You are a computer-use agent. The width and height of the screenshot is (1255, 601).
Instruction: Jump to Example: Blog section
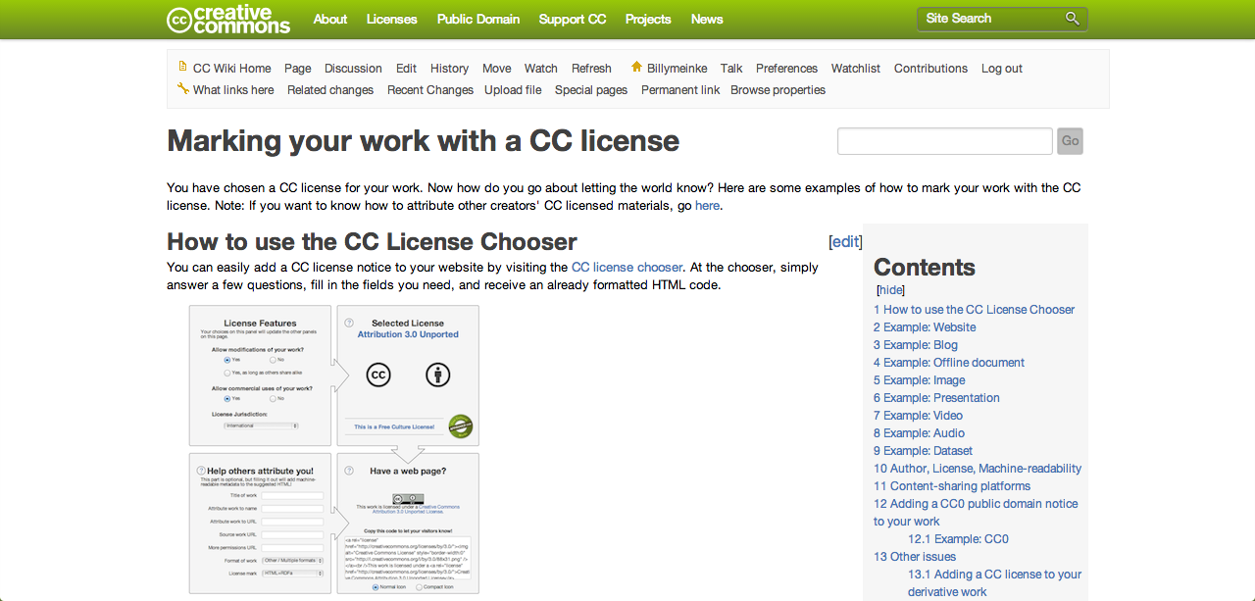(x=916, y=345)
